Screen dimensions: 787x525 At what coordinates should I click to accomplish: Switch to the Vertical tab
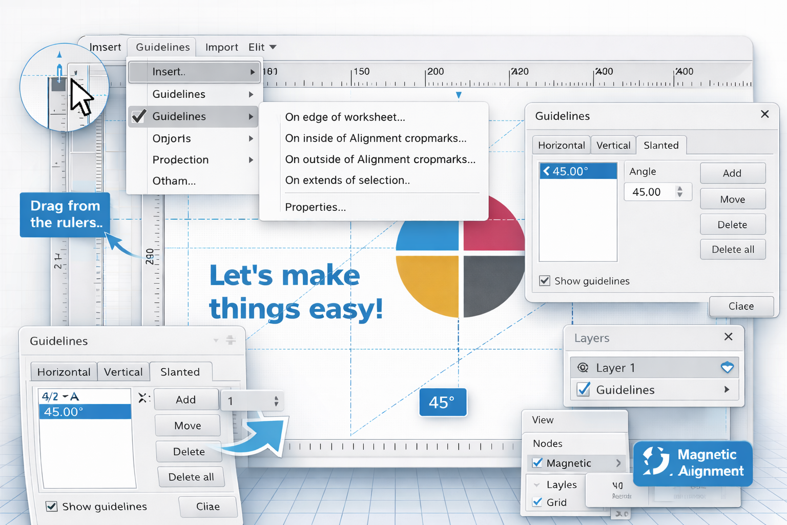(613, 145)
